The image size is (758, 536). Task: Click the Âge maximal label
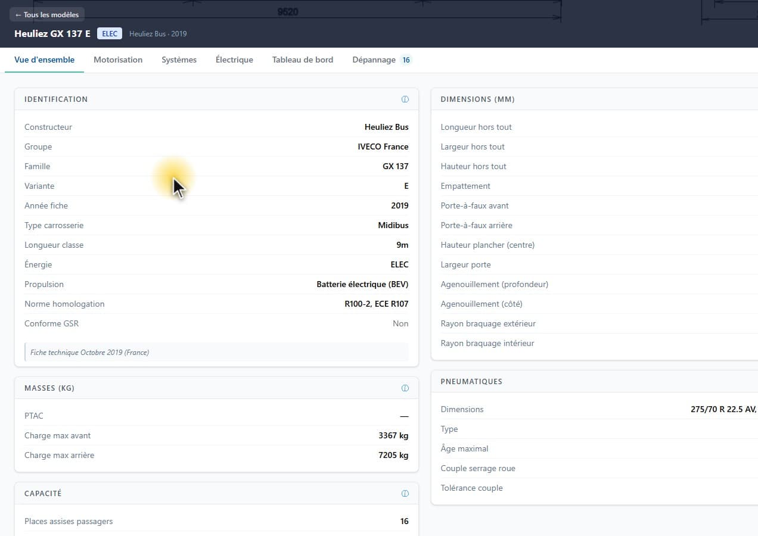pos(464,448)
